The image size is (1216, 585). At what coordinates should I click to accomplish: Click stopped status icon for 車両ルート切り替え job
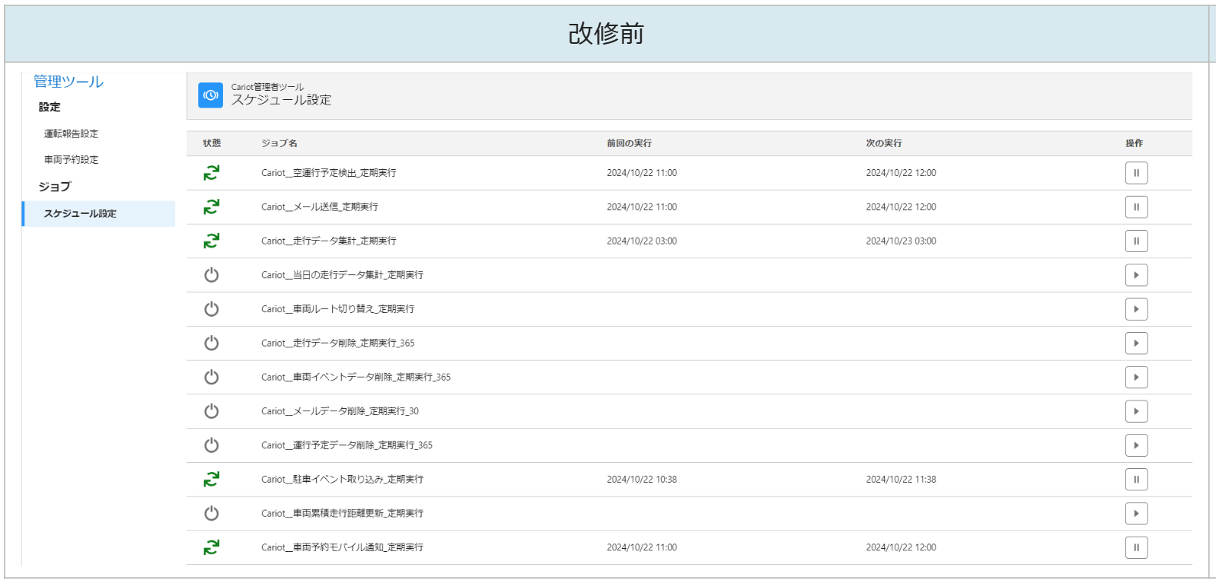click(211, 309)
